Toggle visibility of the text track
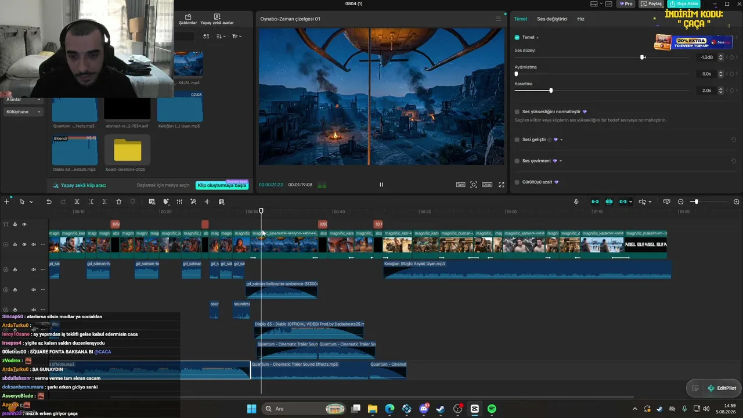The image size is (743, 418). tap(24, 224)
